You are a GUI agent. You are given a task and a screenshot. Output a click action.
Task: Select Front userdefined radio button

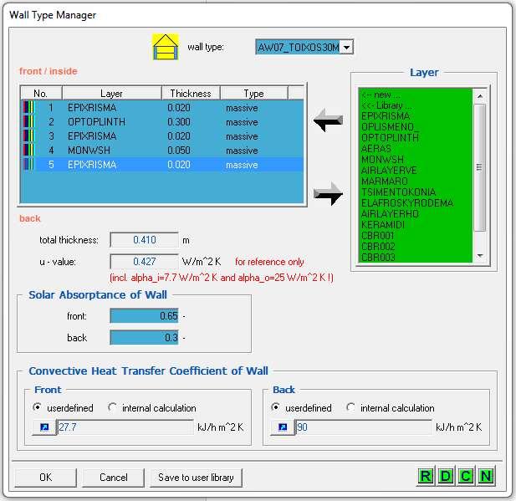pyautogui.click(x=37, y=407)
